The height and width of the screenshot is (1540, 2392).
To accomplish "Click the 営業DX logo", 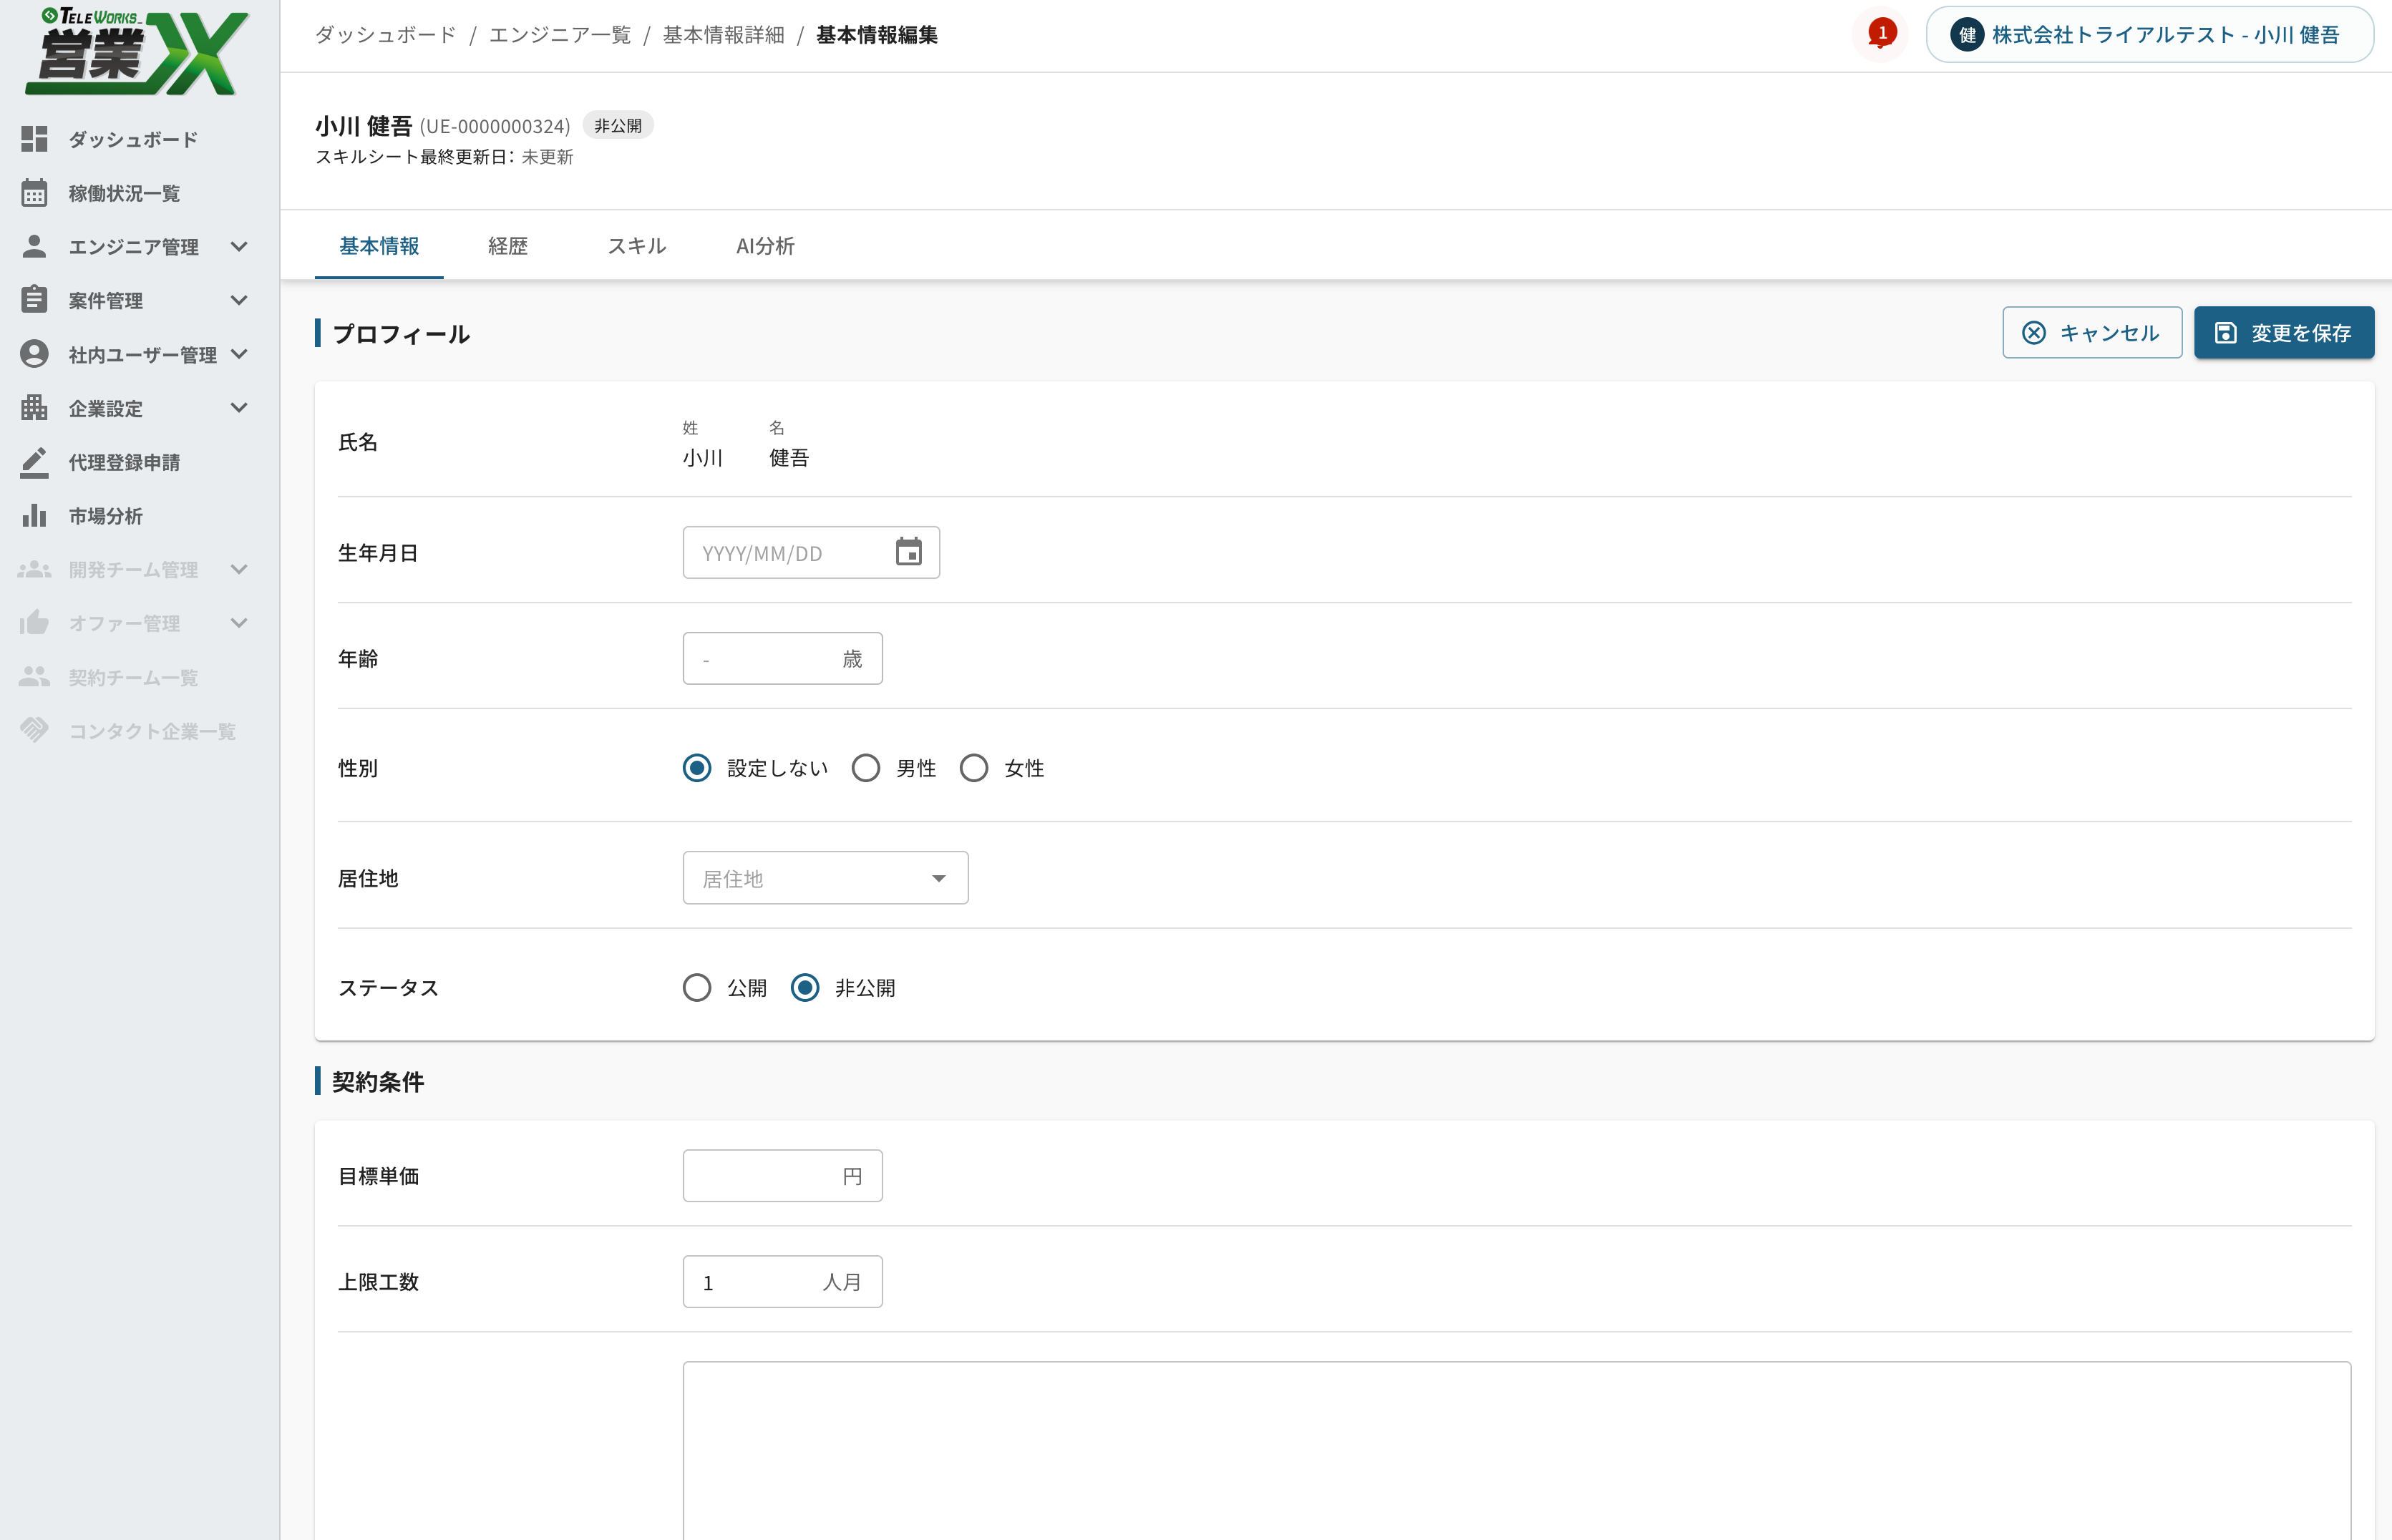I will tap(137, 52).
